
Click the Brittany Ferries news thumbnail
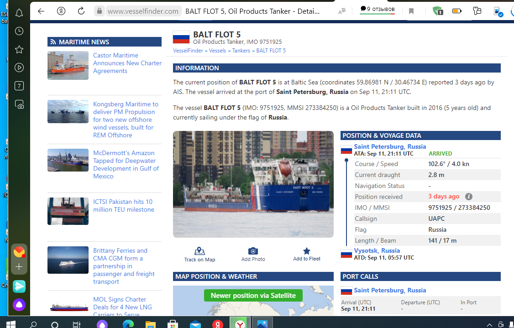coord(68,260)
